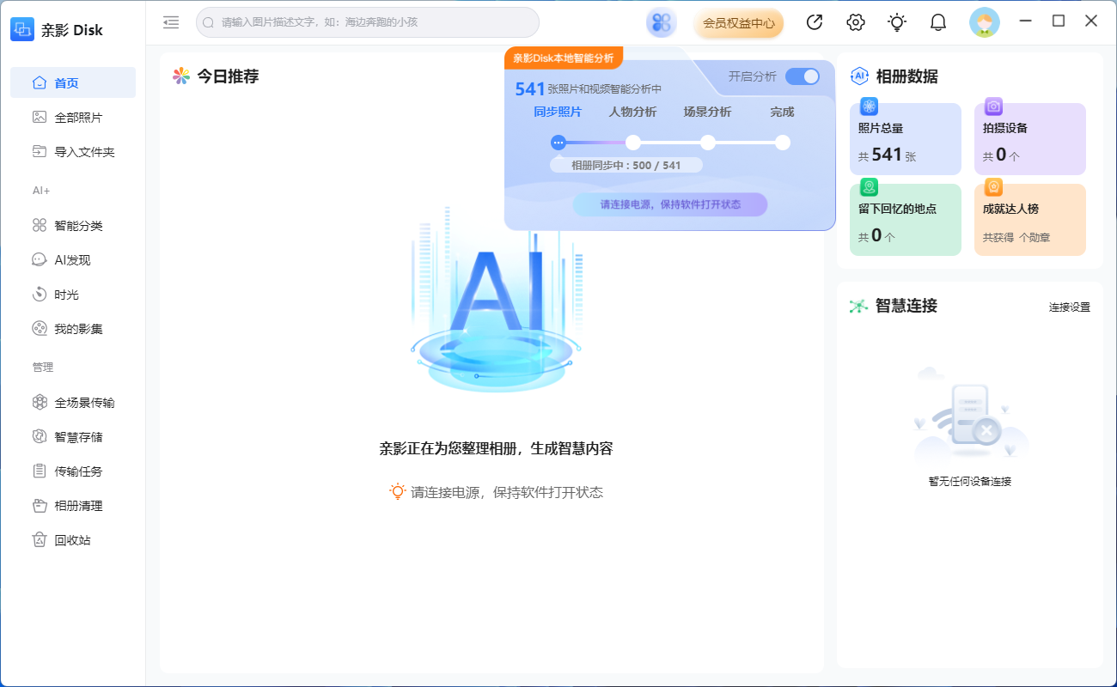Toggle the 开启分析 switch off
This screenshot has width=1117, height=687.
pyautogui.click(x=802, y=76)
